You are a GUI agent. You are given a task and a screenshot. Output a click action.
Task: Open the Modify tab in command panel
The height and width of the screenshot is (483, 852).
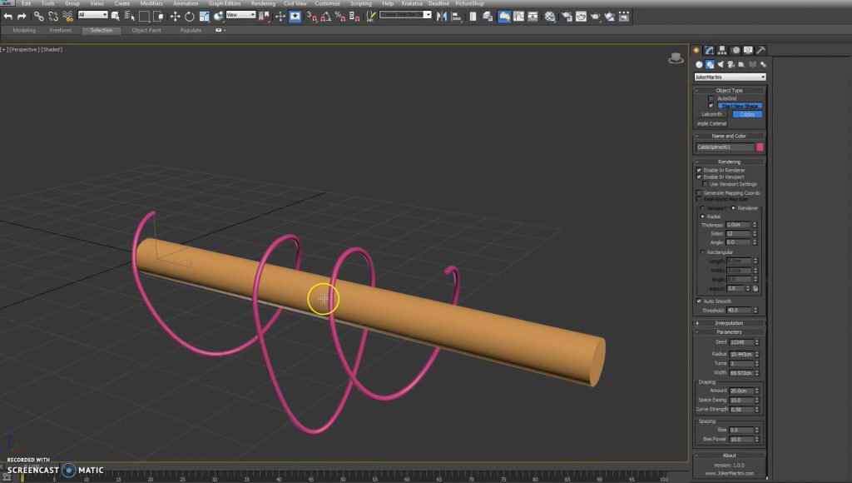[709, 51]
